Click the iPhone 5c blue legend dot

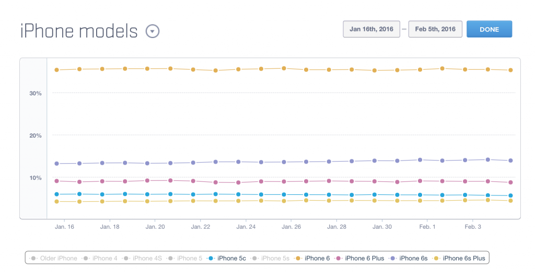[211, 258]
